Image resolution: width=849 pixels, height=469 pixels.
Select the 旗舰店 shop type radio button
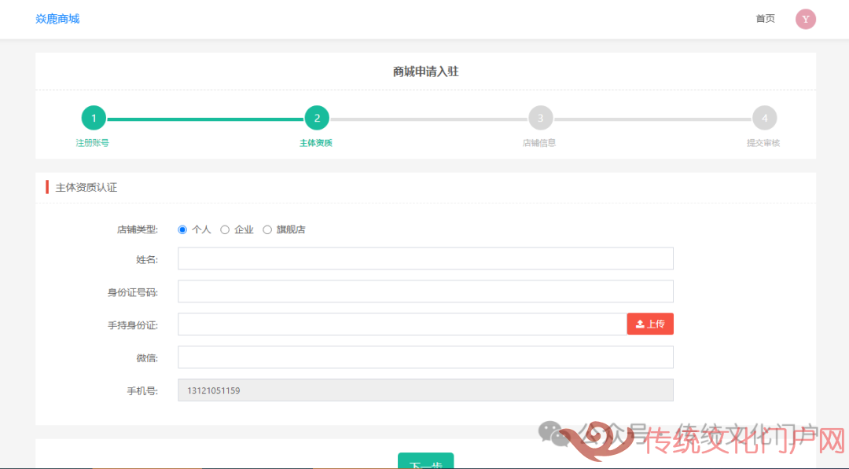point(267,230)
